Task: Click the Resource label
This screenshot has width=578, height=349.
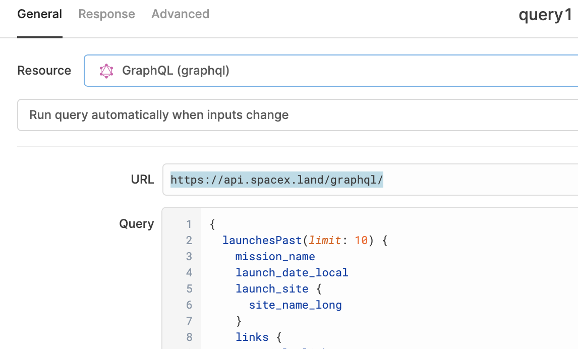Action: (x=44, y=71)
